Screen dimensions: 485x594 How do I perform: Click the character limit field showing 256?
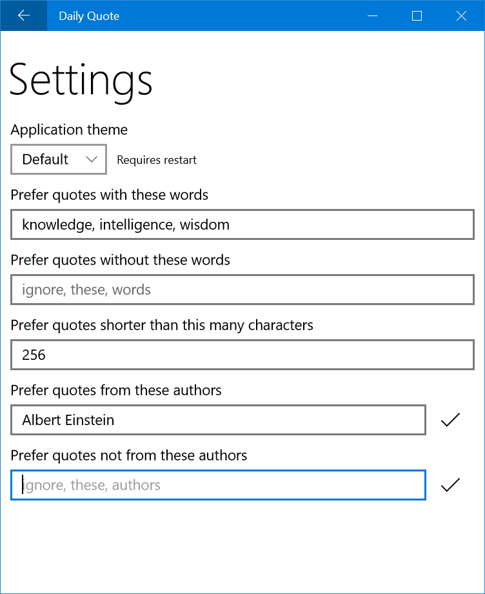point(243,355)
